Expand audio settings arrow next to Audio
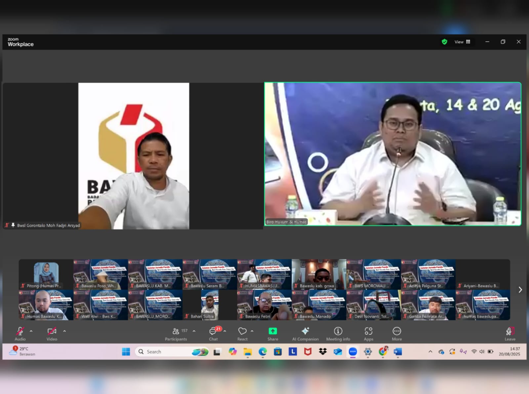This screenshot has height=394, width=529. click(x=31, y=331)
